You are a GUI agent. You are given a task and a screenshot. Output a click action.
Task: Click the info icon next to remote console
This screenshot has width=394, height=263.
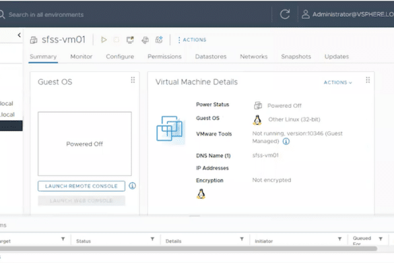point(133,185)
